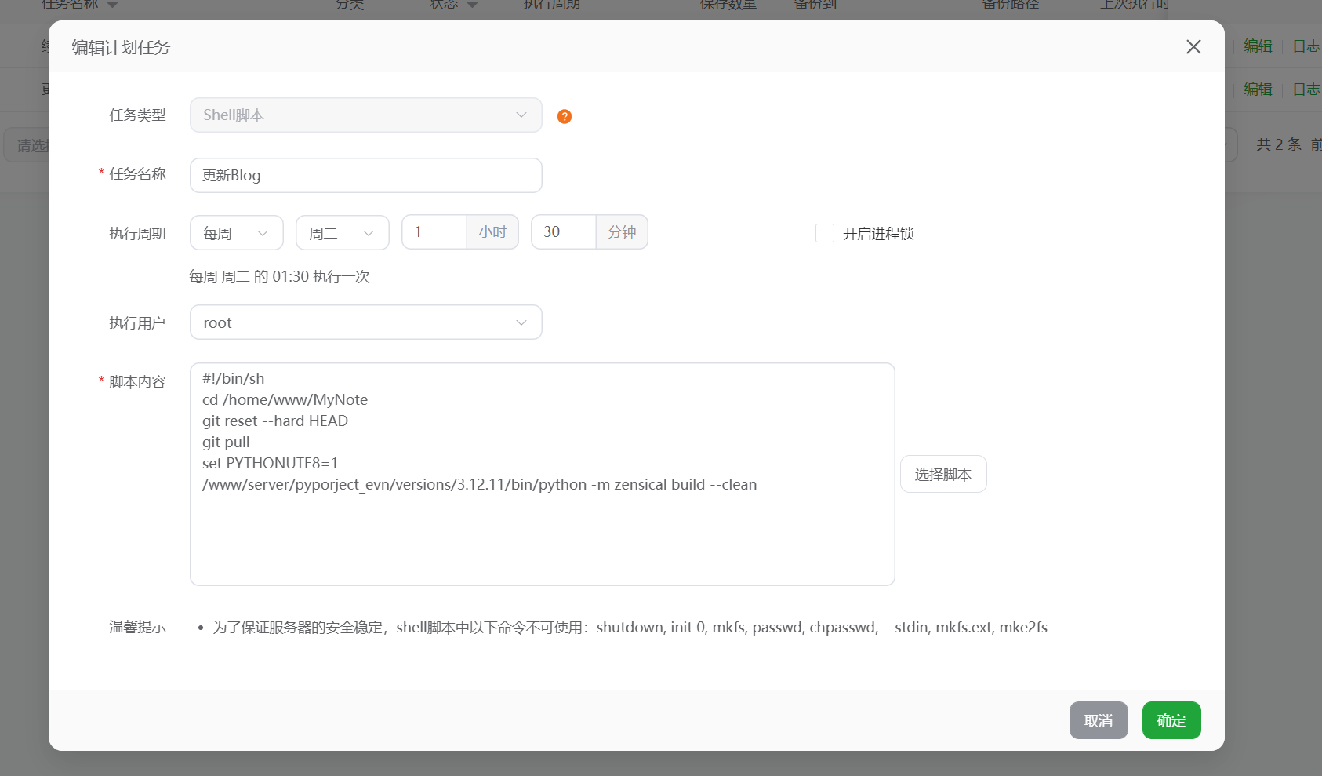Click the first row's 编辑 link
The image size is (1322, 776).
coord(1258,46)
